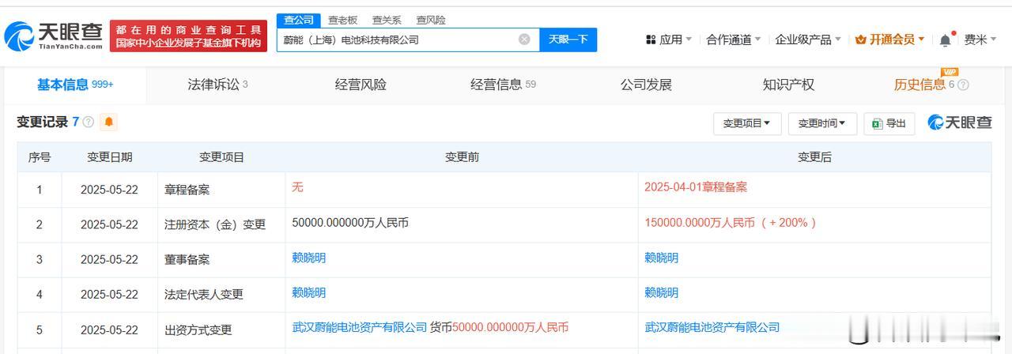Click the 序号 column header

coord(40,157)
